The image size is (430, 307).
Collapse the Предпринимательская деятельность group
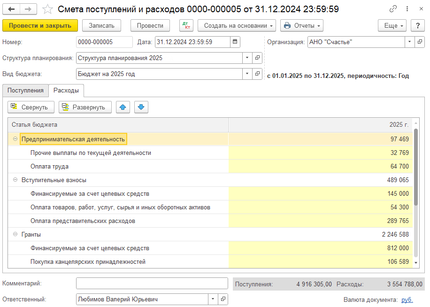click(15, 139)
